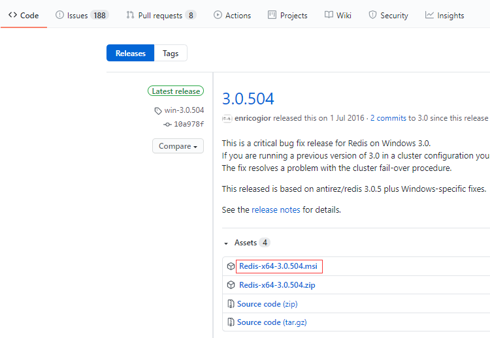Open the Actions tab
This screenshot has height=338, width=490.
point(232,15)
